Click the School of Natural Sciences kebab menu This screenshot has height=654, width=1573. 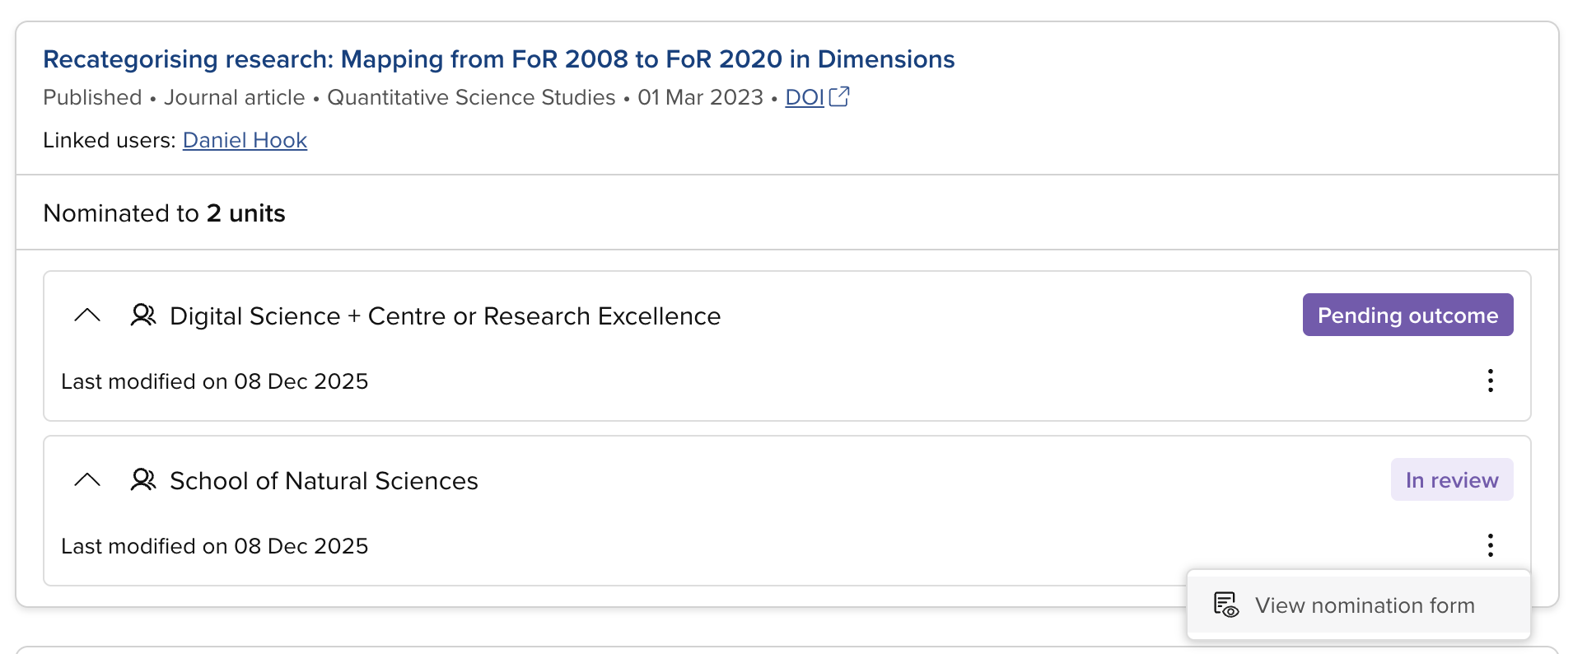[1490, 545]
